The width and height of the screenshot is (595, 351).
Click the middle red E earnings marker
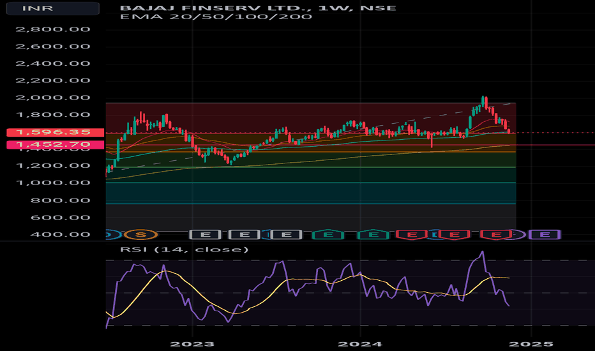click(454, 235)
